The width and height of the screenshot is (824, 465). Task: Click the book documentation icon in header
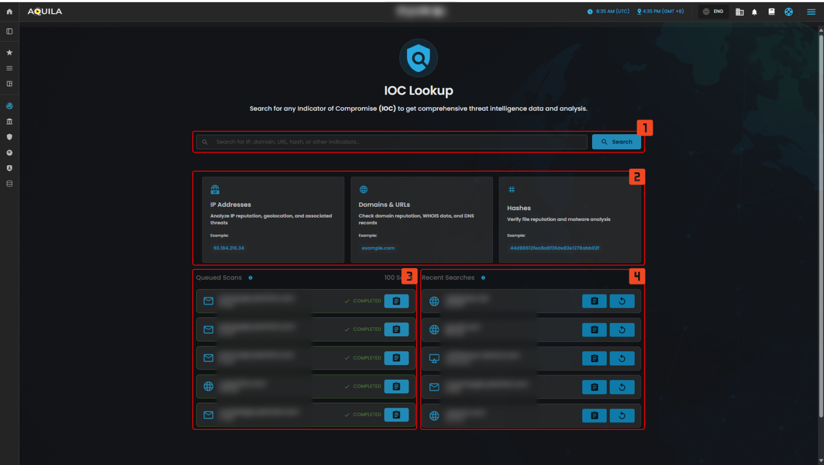[772, 12]
